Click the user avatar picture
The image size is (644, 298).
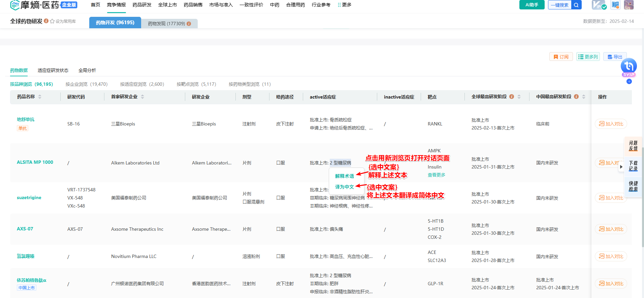click(x=629, y=5)
